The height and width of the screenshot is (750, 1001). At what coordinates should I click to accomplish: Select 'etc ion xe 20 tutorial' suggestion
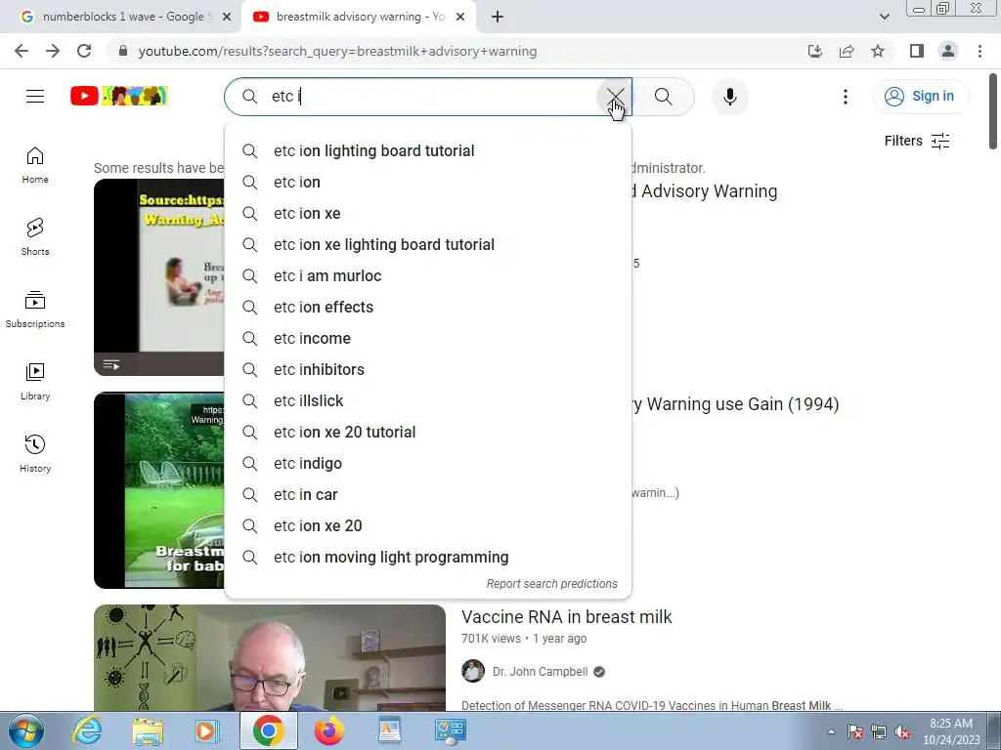[x=428, y=433]
